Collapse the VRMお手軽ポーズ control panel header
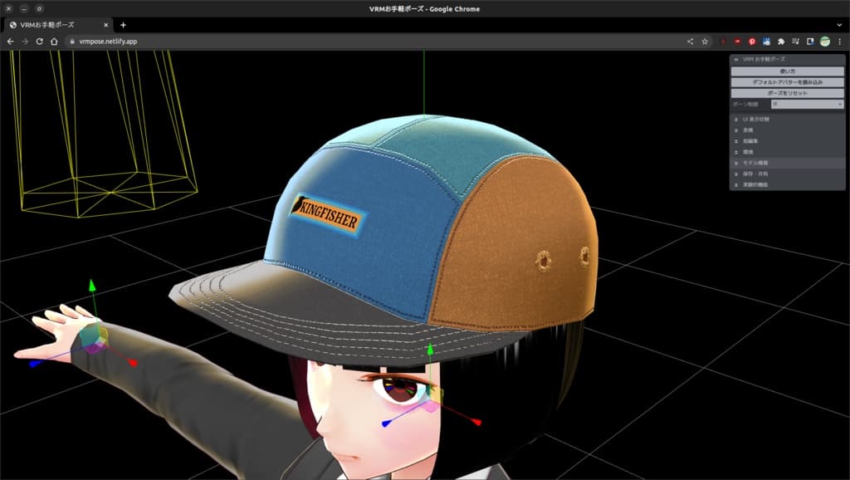 787,59
